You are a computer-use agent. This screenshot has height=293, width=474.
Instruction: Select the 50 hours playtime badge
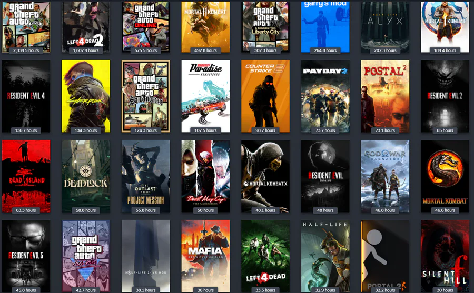point(205,210)
